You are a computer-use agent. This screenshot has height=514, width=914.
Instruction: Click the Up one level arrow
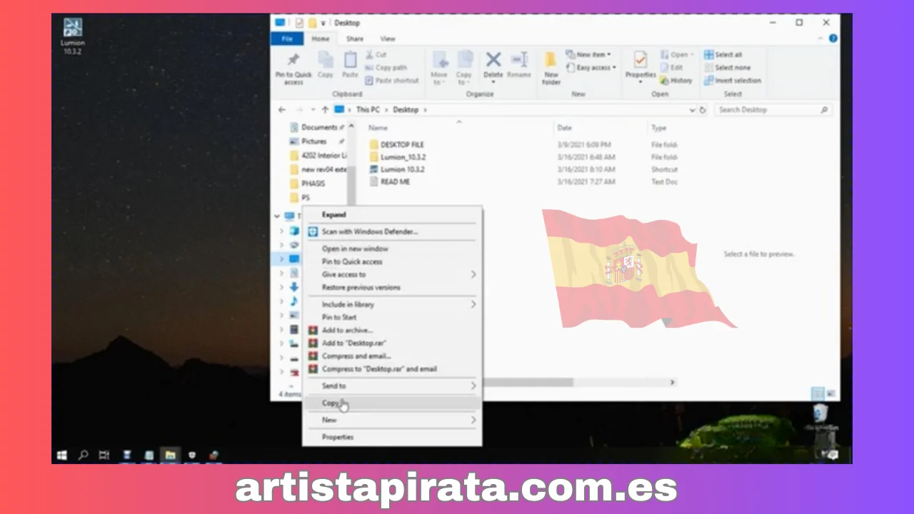tap(326, 110)
